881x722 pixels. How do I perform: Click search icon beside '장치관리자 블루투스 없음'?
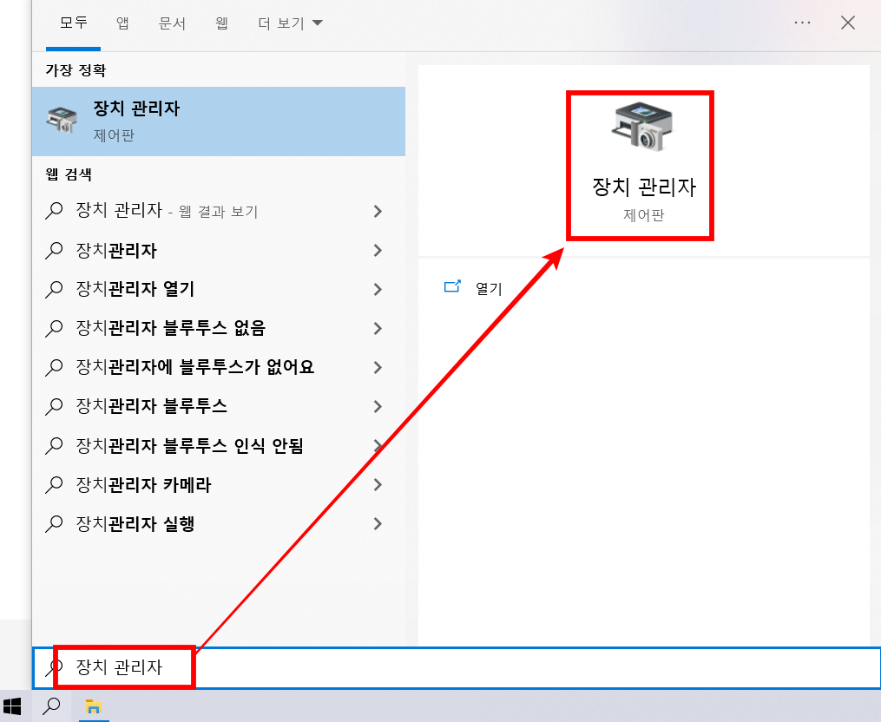(54, 328)
